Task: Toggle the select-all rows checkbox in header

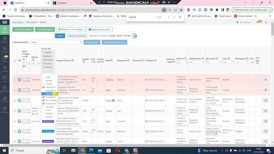Action: point(15,61)
